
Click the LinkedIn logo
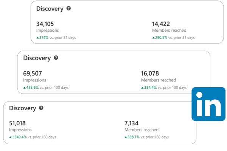208,104
